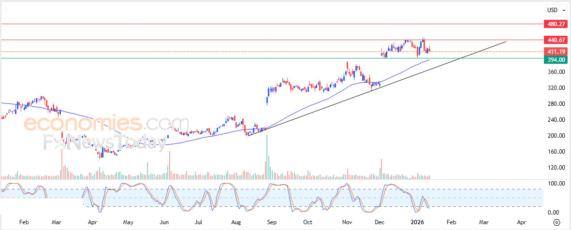Open the USD currency dropdown
The width and height of the screenshot is (571, 230).
click(x=556, y=11)
